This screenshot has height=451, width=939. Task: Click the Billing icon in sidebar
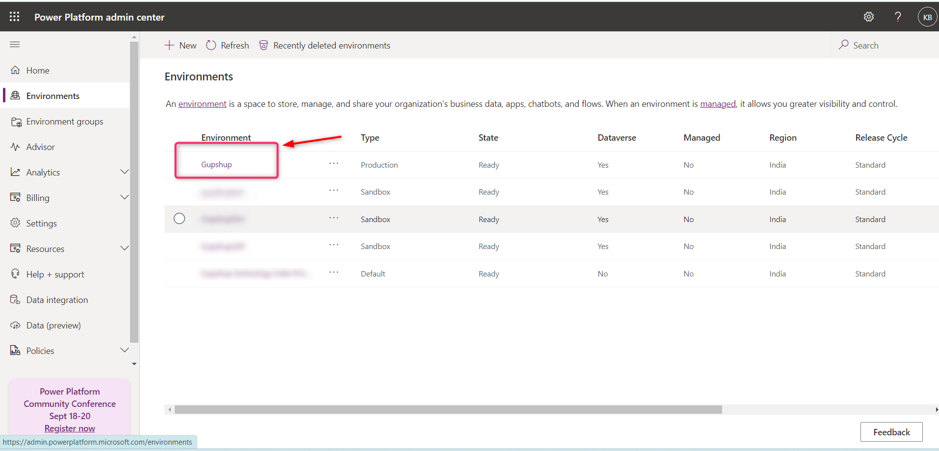[15, 198]
